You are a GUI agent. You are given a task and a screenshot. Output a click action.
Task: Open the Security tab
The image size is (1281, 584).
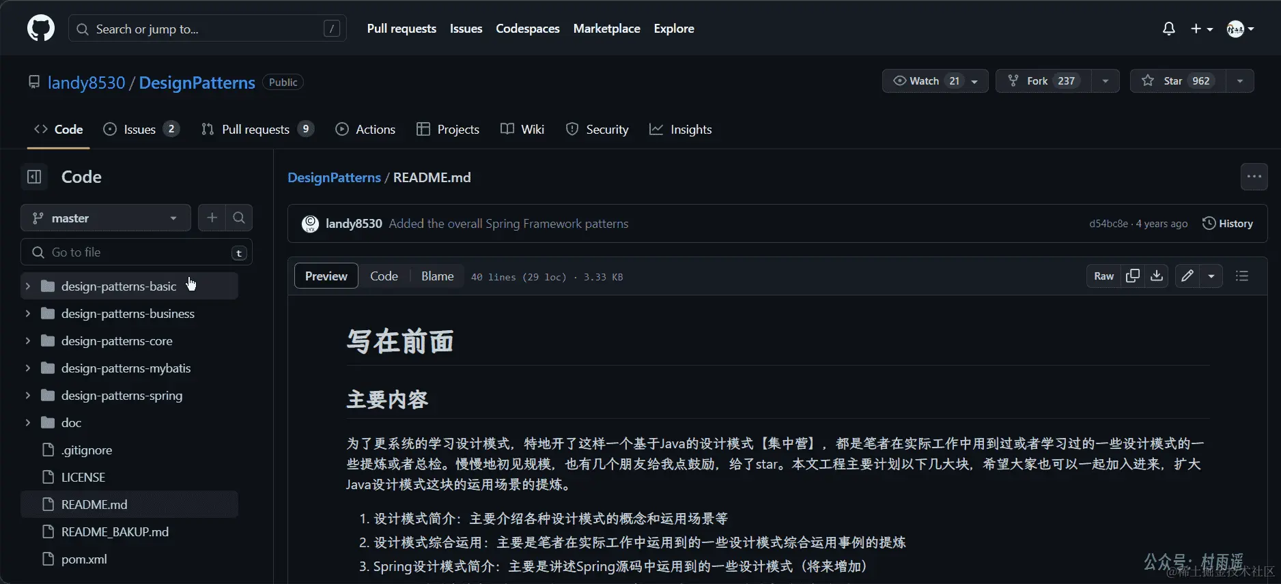click(x=597, y=129)
